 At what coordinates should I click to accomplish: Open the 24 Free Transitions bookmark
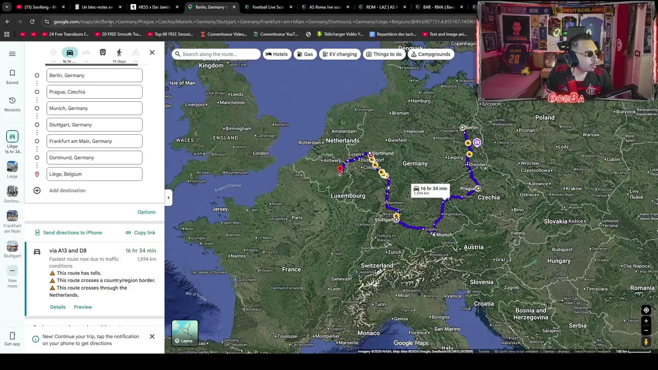tap(64, 34)
